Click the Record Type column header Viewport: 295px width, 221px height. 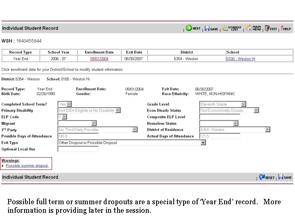point(21,52)
